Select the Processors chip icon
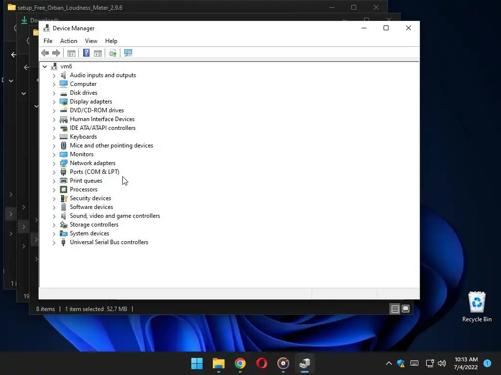The height and width of the screenshot is (375, 501). [64, 189]
